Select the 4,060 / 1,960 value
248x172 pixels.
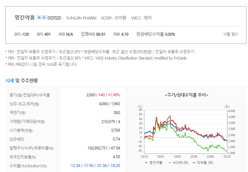(x=109, y=104)
